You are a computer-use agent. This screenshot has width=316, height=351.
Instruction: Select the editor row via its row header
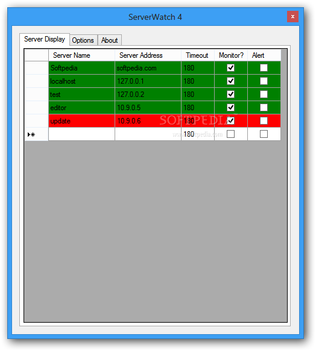36,107
